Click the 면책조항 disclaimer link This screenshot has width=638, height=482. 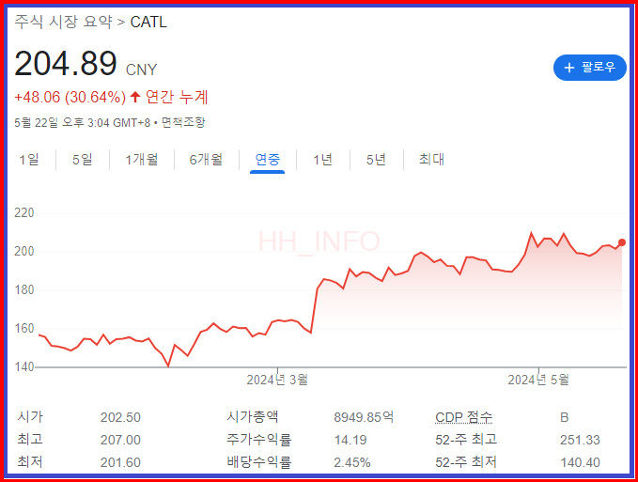click(183, 122)
